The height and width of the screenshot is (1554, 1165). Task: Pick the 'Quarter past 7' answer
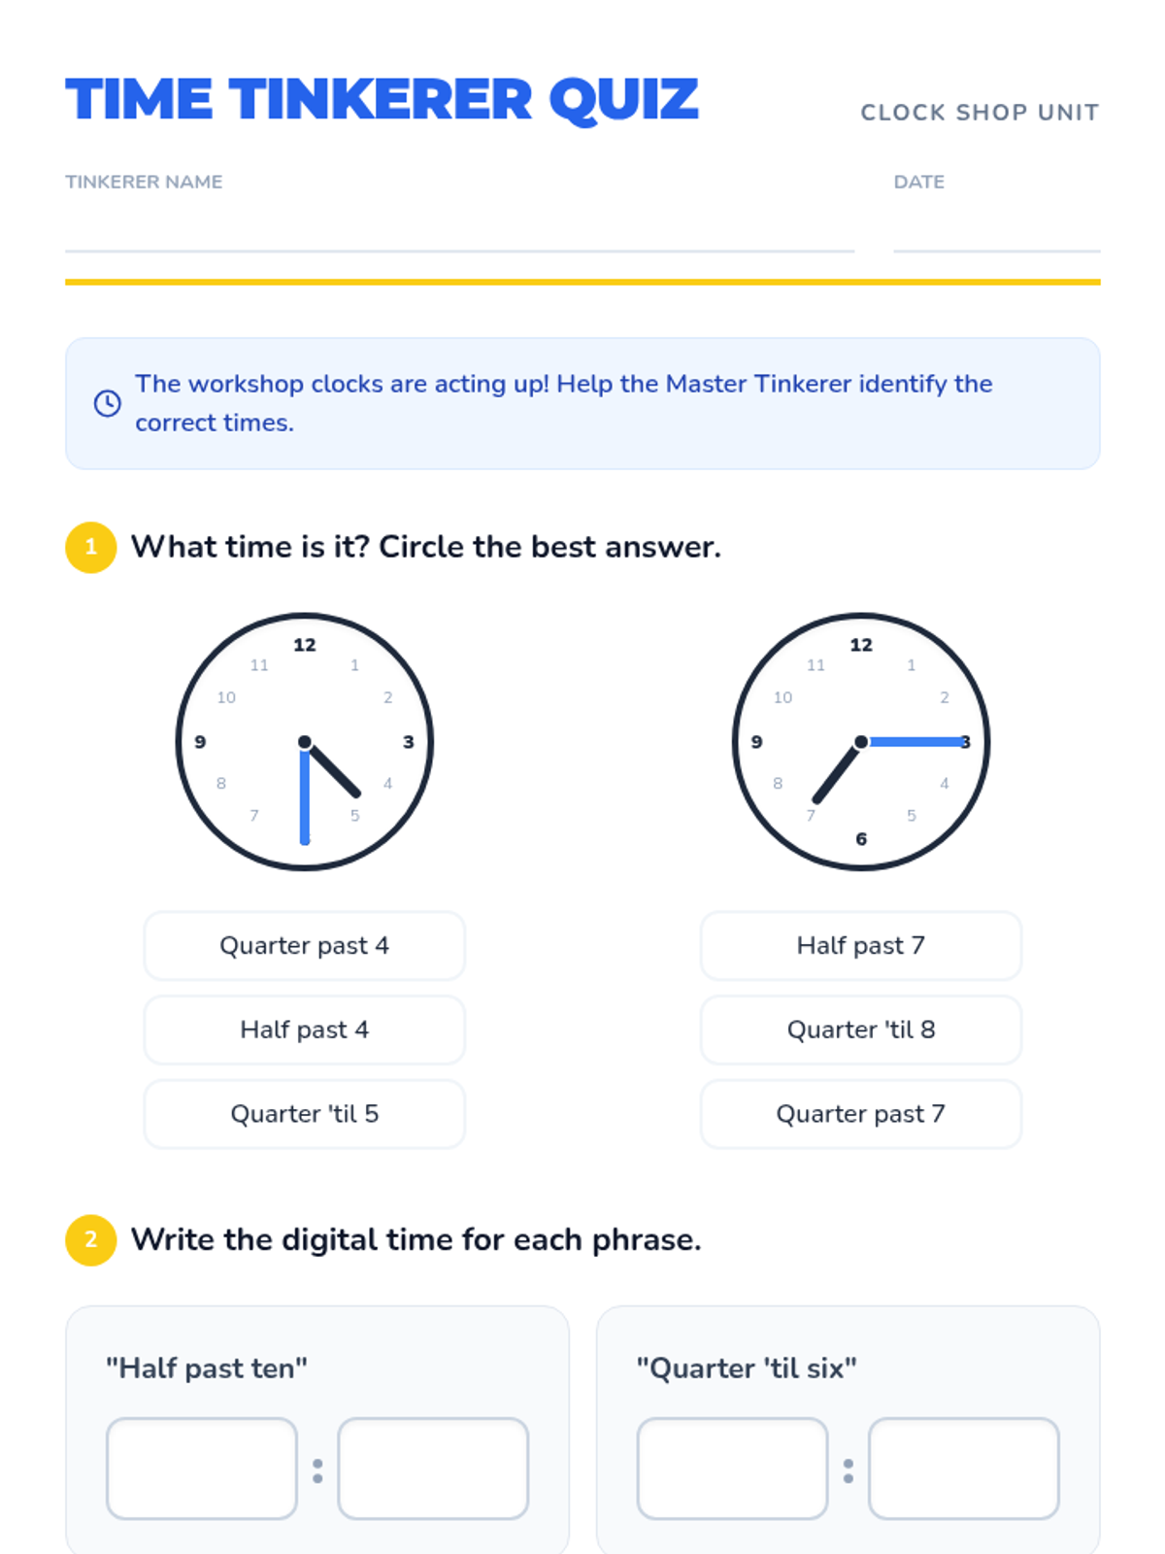(x=861, y=1114)
